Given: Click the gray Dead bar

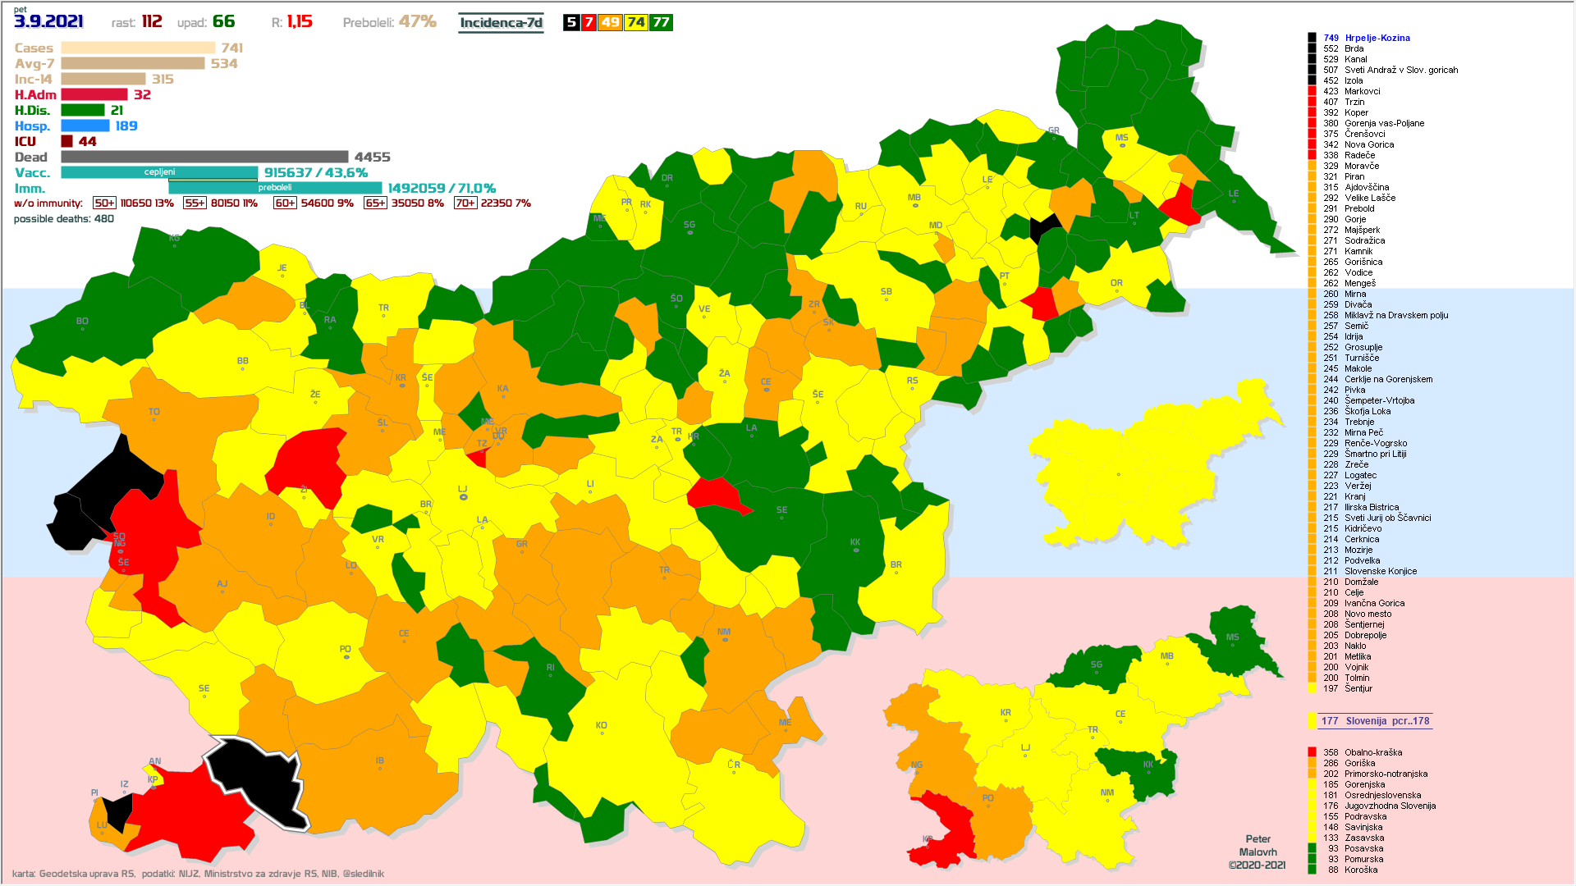Looking at the screenshot, I should click(204, 157).
